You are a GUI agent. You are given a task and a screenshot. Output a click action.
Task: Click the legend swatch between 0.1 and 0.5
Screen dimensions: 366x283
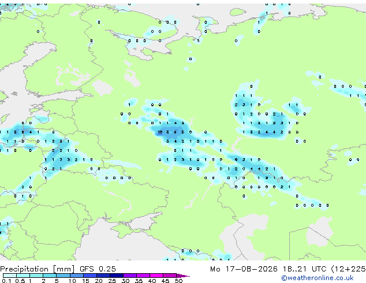click(x=10, y=275)
